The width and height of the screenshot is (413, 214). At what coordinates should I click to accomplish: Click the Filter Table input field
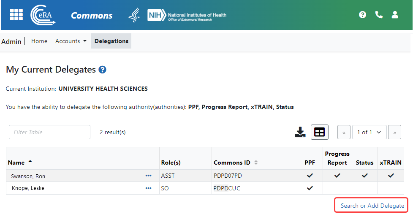tap(49, 132)
